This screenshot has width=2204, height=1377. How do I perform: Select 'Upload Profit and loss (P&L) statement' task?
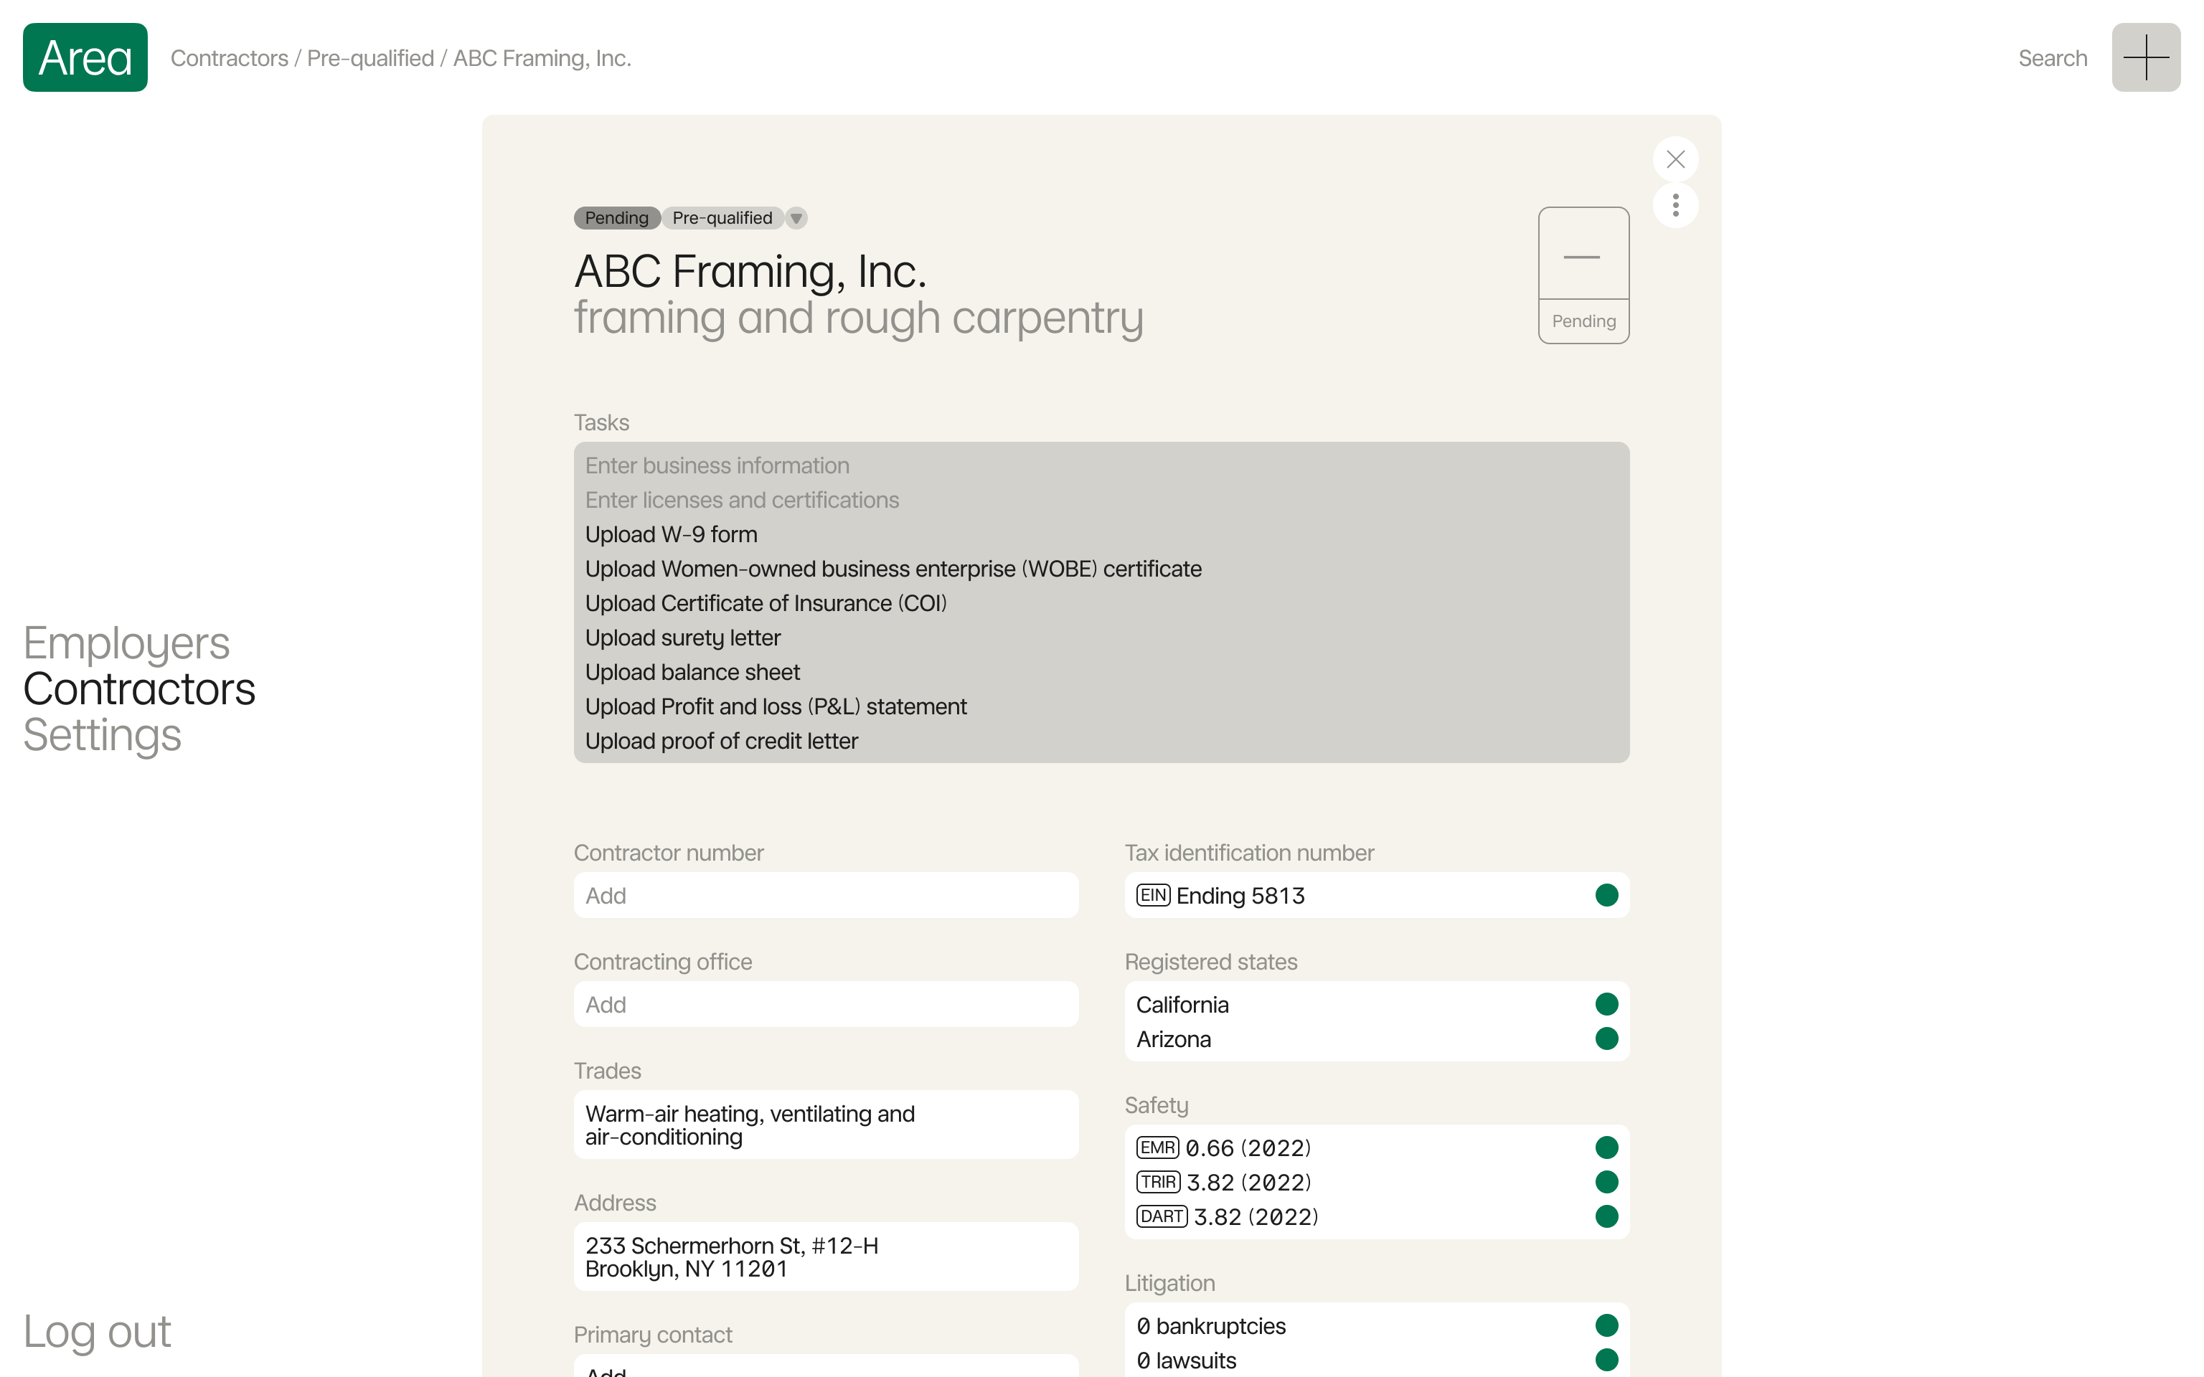click(x=1101, y=706)
